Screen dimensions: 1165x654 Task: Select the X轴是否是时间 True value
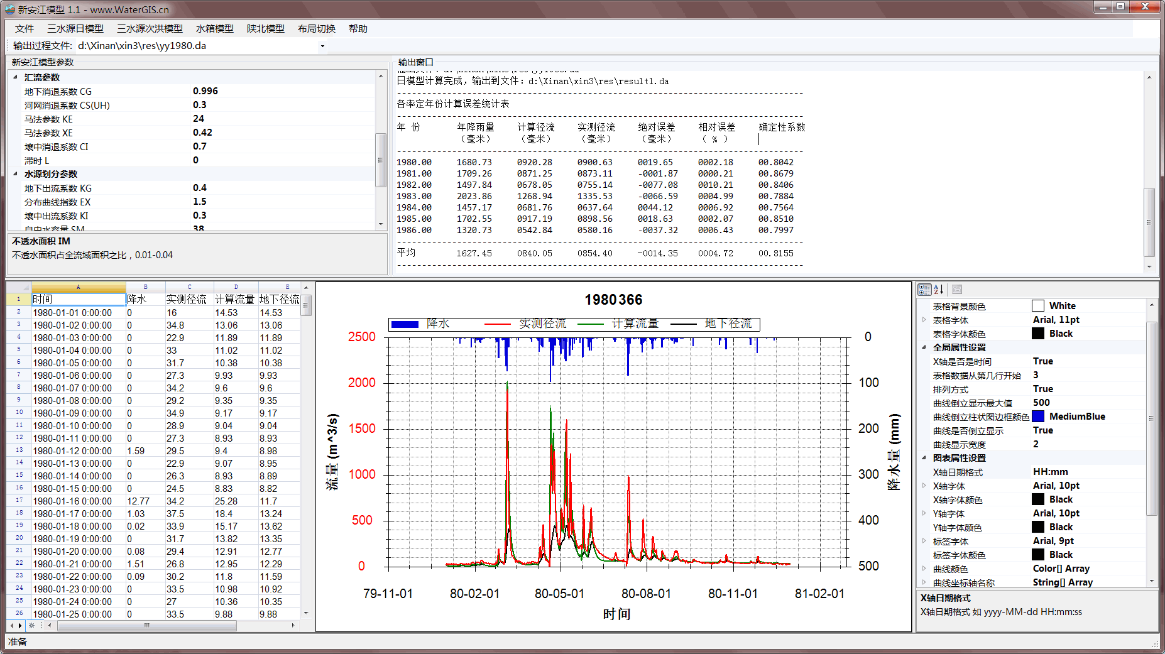pyautogui.click(x=1042, y=361)
